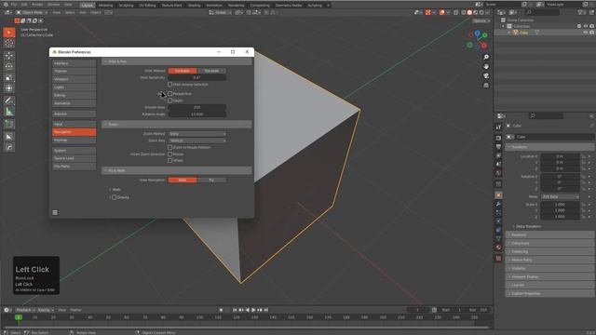The width and height of the screenshot is (596, 335).
Task: Click the timeline current frame field
Action: (x=418, y=310)
